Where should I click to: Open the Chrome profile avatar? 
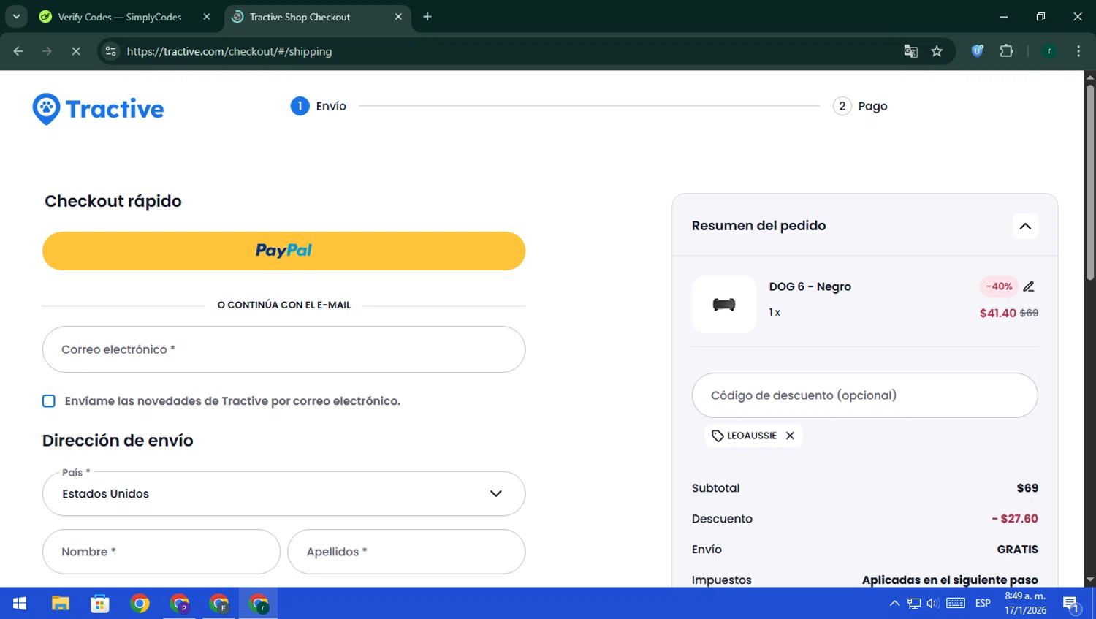(x=1049, y=51)
